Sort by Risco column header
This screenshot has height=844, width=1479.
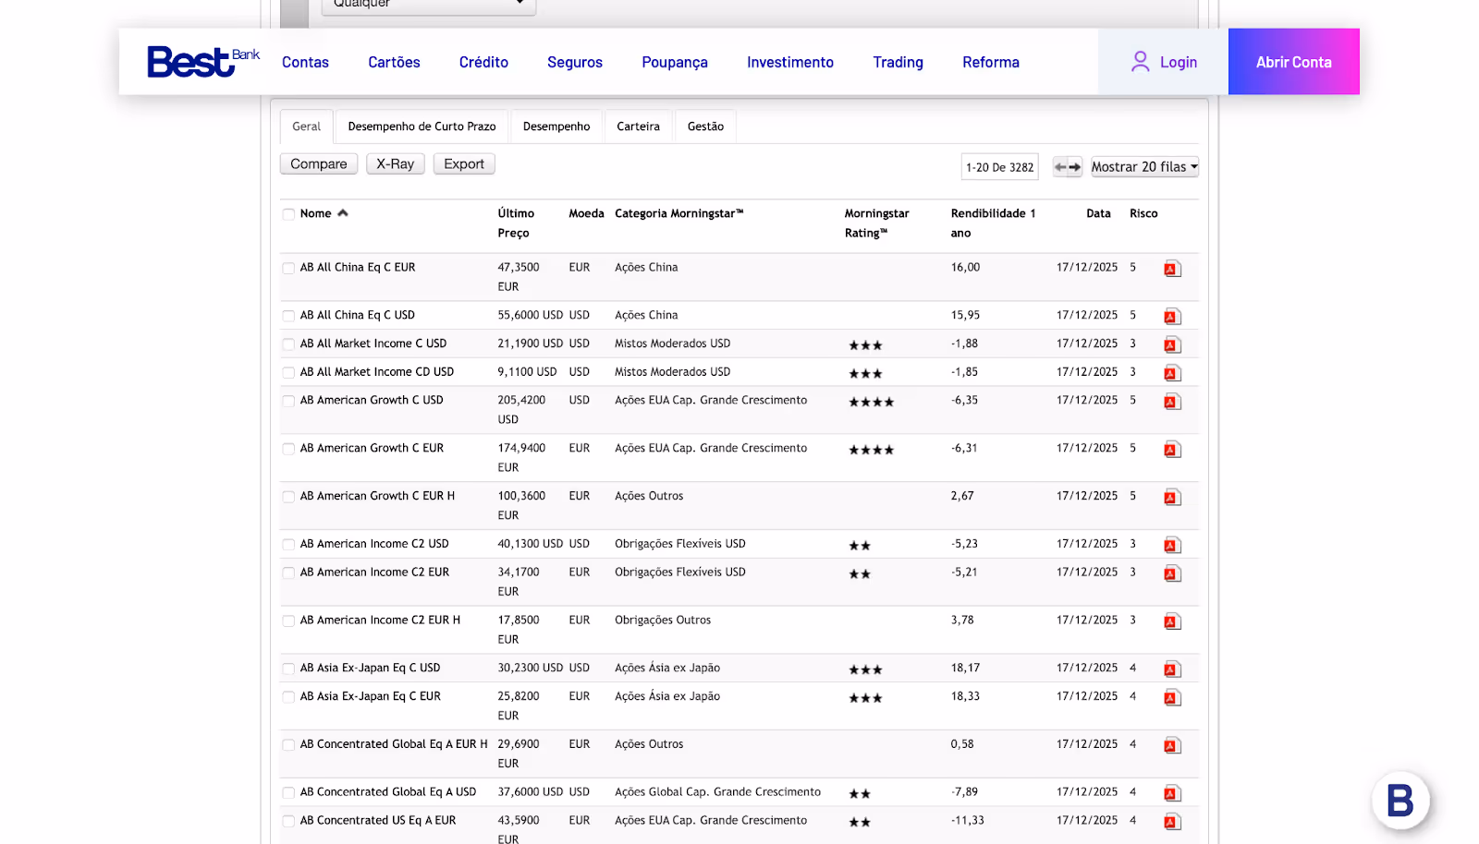[x=1143, y=213]
